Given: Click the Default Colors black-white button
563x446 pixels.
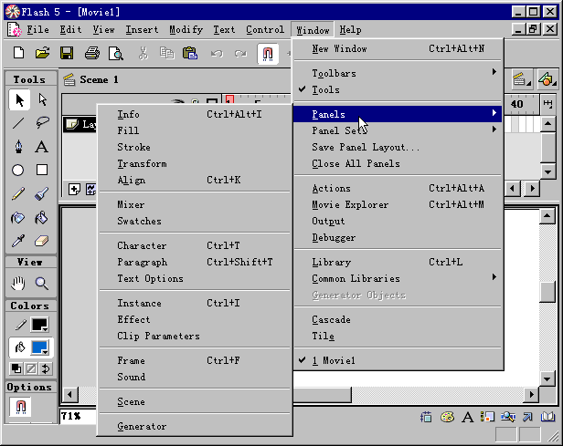Looking at the screenshot, I should pyautogui.click(x=16, y=368).
